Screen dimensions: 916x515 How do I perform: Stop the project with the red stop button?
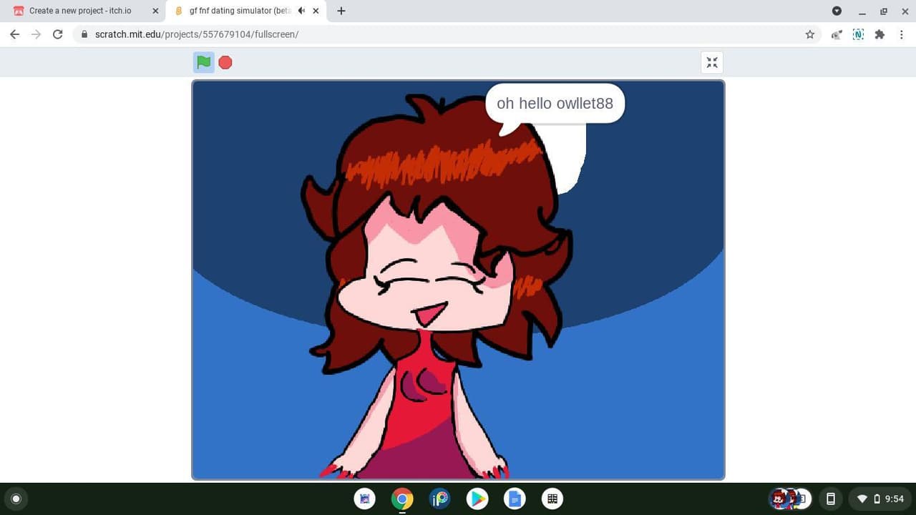tap(225, 62)
